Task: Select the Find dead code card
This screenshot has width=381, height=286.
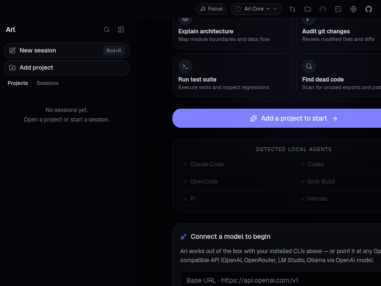Action: [x=339, y=75]
